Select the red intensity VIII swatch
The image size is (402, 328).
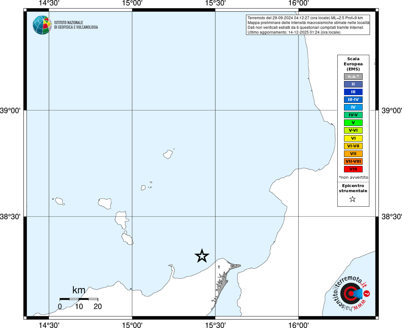point(353,169)
